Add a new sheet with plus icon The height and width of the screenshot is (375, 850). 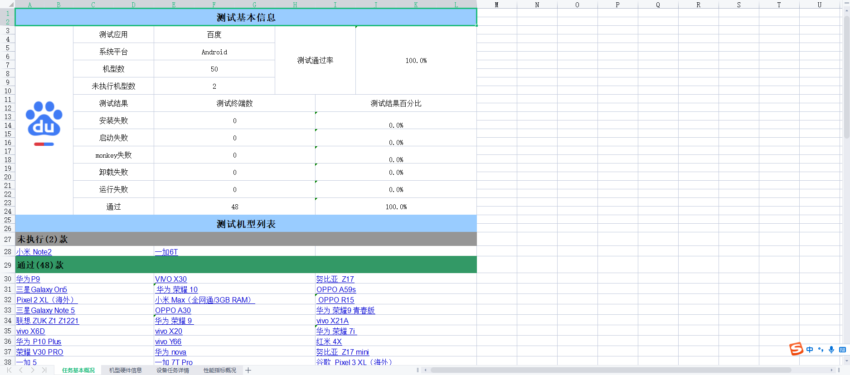point(248,370)
